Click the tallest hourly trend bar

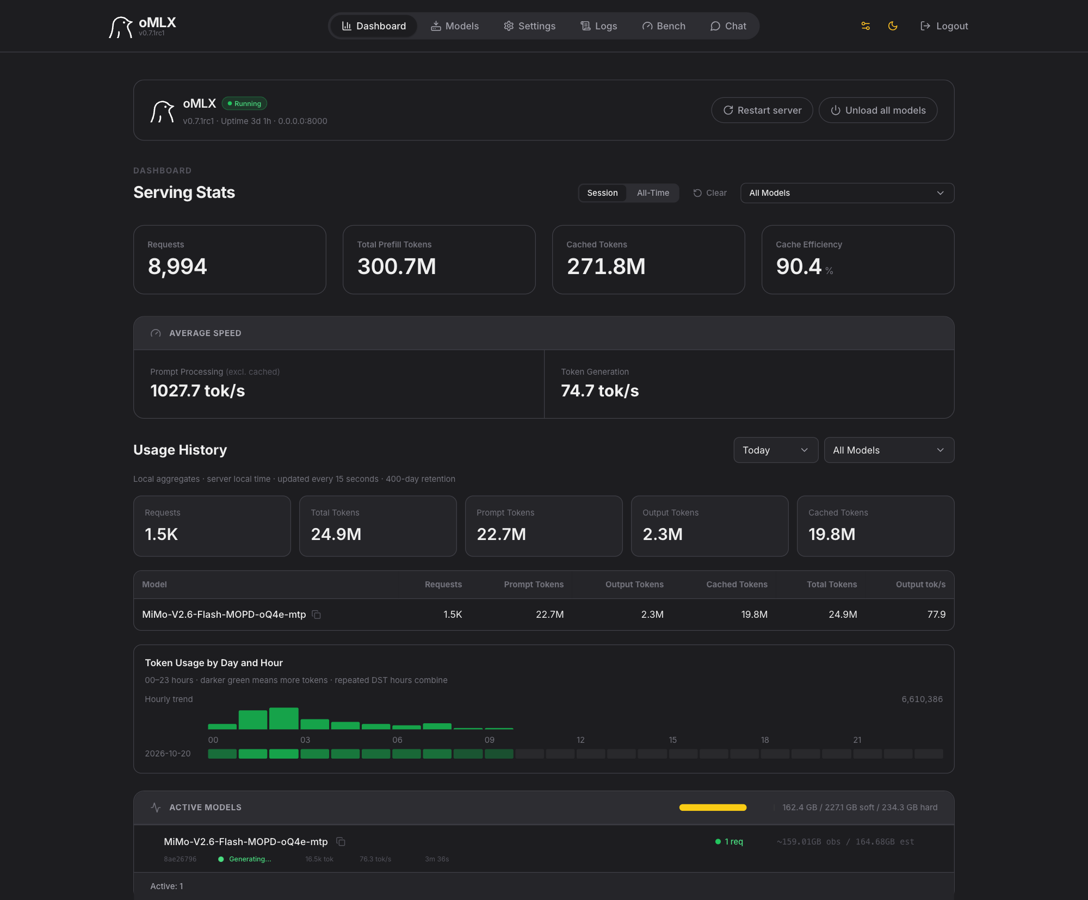click(283, 718)
